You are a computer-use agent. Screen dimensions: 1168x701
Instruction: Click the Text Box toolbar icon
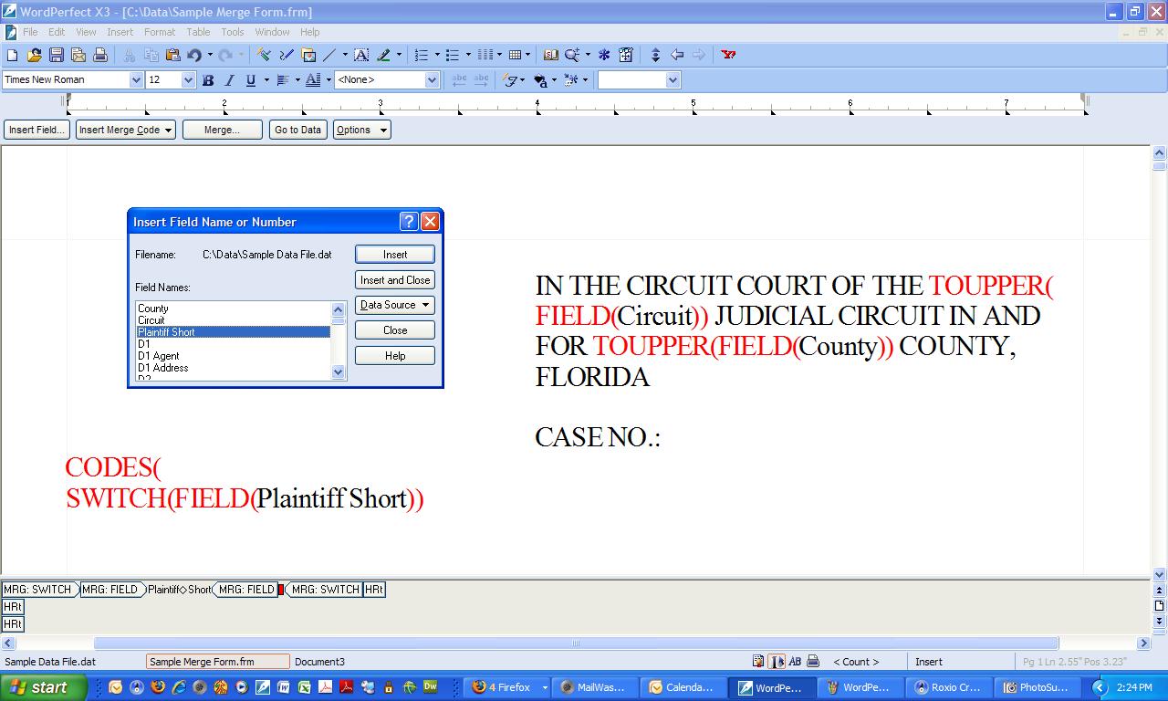click(361, 55)
